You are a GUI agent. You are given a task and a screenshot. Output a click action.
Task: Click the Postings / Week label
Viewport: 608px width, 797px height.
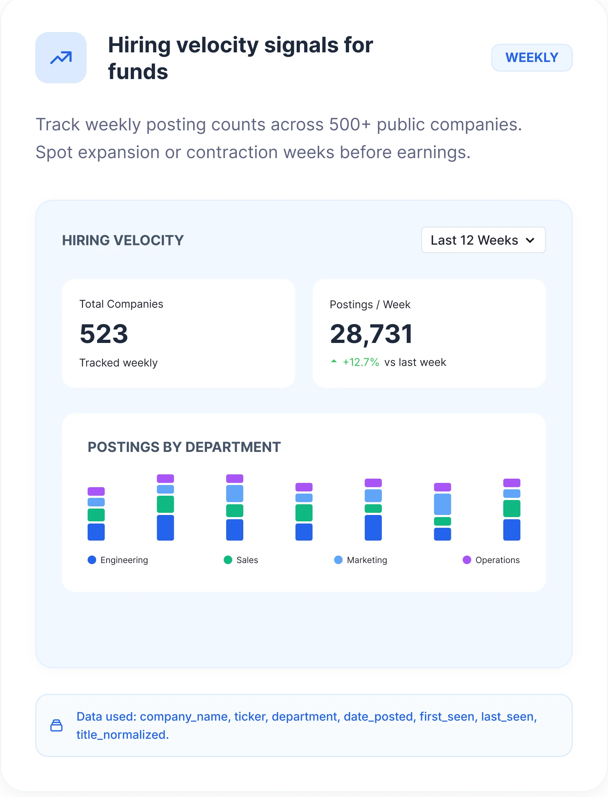370,304
